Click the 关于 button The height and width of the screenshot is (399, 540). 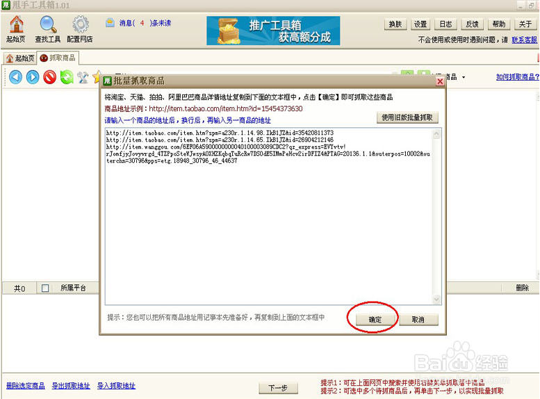pos(525,24)
